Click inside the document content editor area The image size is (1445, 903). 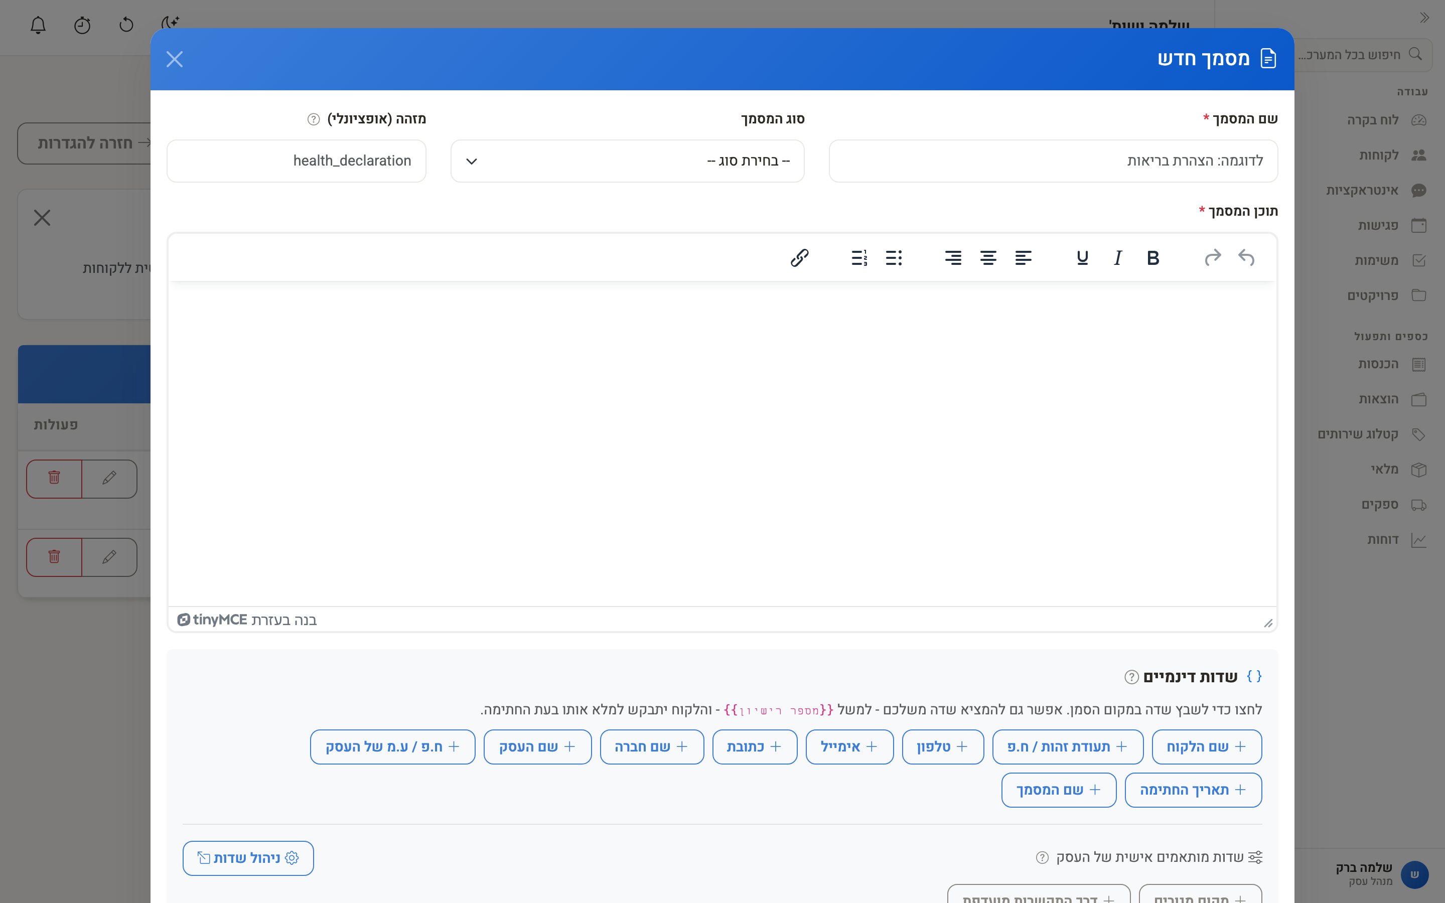pos(723,444)
